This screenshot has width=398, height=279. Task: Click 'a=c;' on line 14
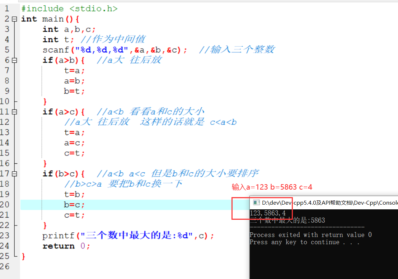tap(74, 143)
